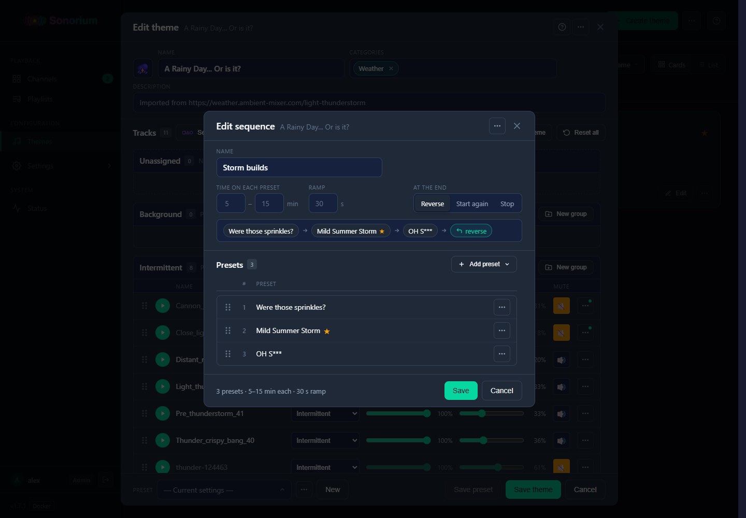Click the reverse chip in sequence flow
This screenshot has width=746, height=518.
point(471,231)
